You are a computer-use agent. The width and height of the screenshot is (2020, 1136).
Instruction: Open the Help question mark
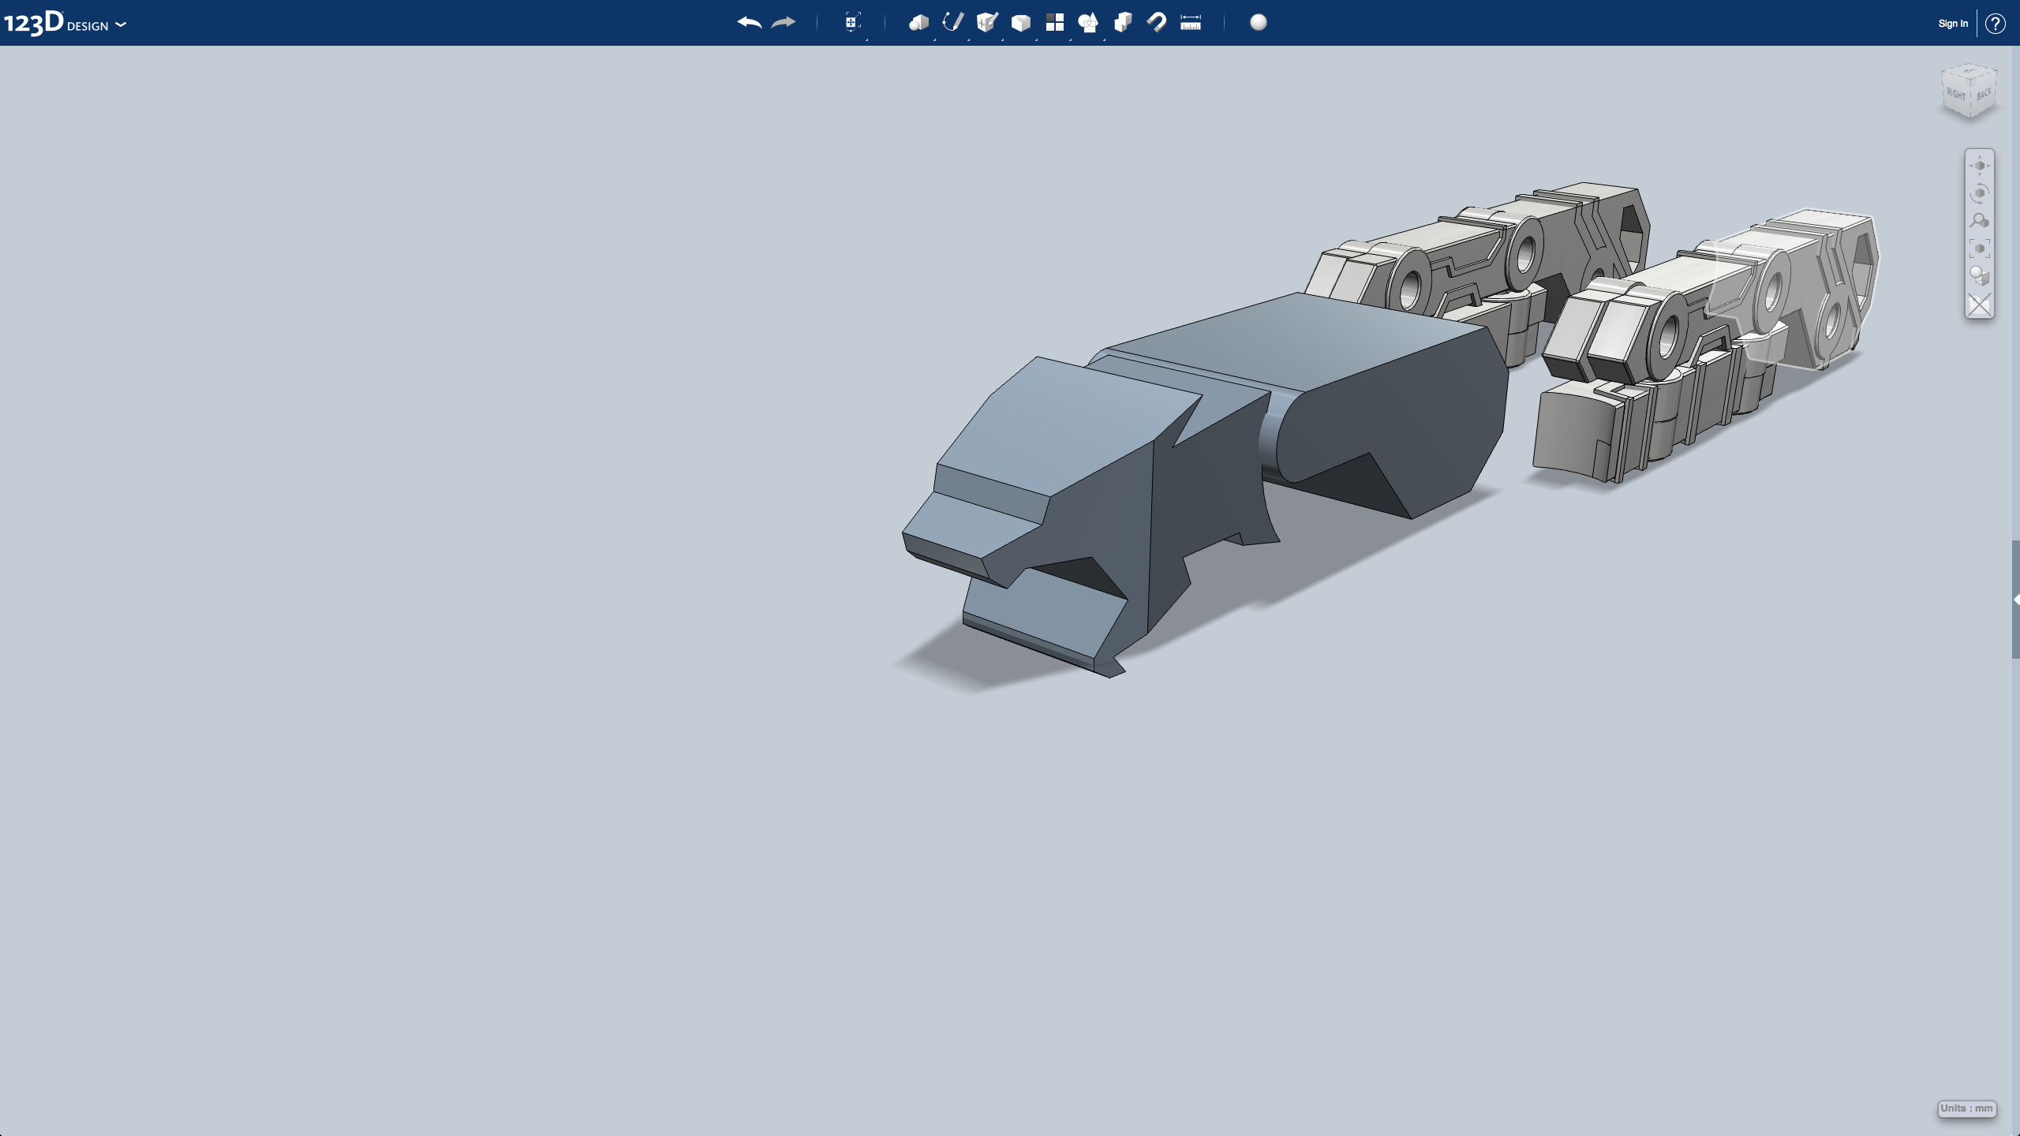pos(1996,24)
